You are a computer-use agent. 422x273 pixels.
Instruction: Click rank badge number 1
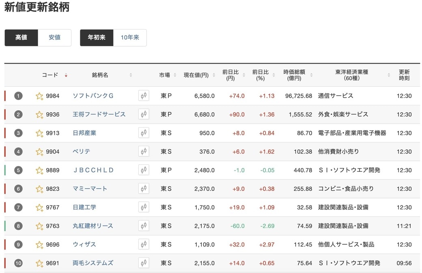click(18, 96)
